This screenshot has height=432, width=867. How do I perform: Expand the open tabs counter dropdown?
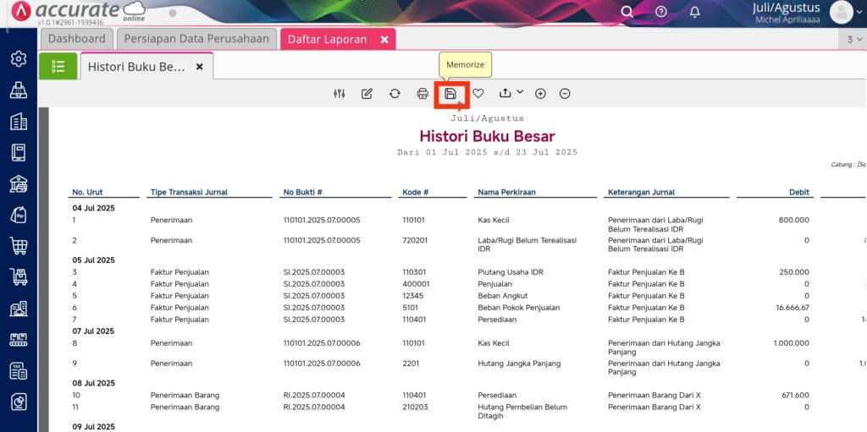853,39
